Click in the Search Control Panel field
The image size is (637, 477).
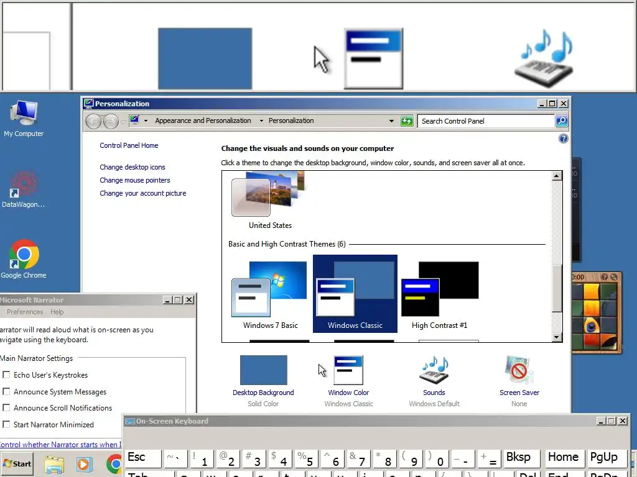[485, 121]
